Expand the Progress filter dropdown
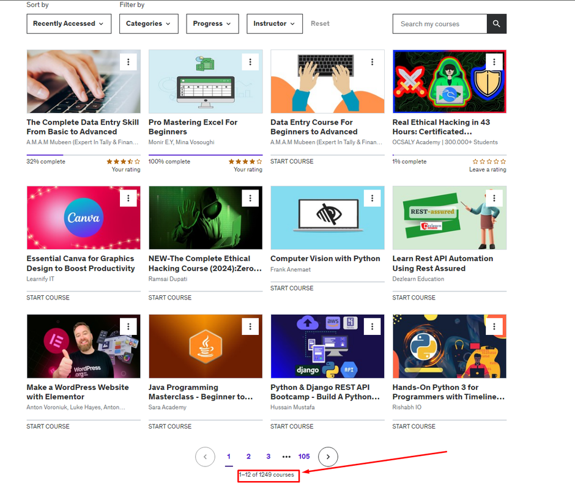575x489 pixels. [x=213, y=24]
